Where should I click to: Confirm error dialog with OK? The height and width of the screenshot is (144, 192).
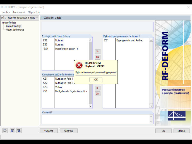[96, 80]
